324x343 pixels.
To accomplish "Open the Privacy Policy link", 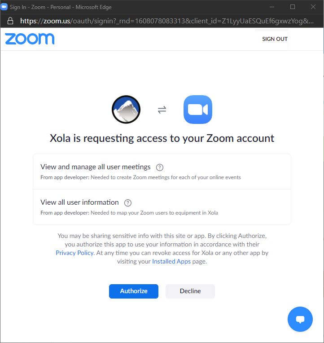I will click(x=75, y=253).
